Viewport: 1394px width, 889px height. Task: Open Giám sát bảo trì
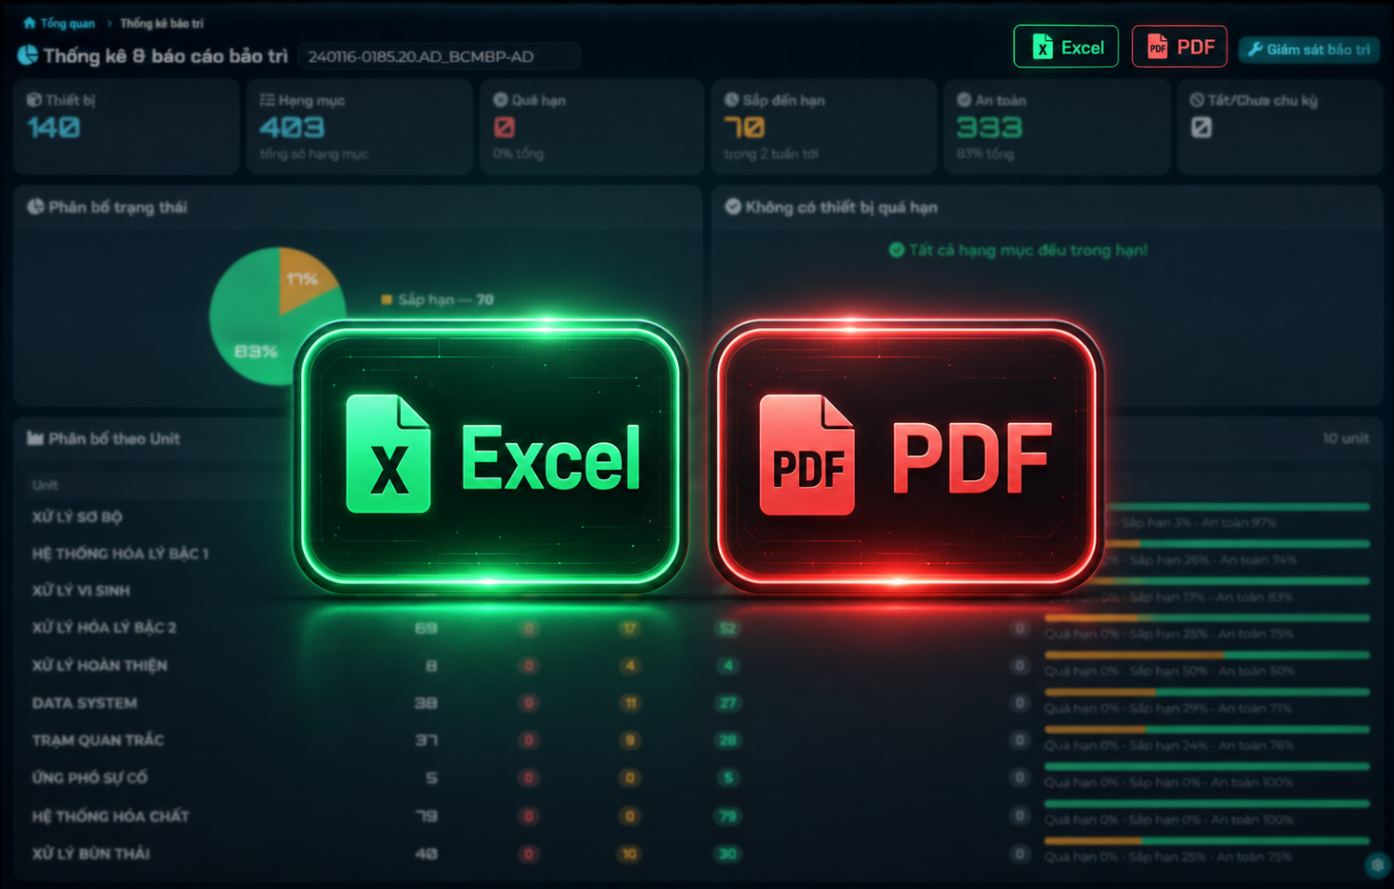point(1309,49)
